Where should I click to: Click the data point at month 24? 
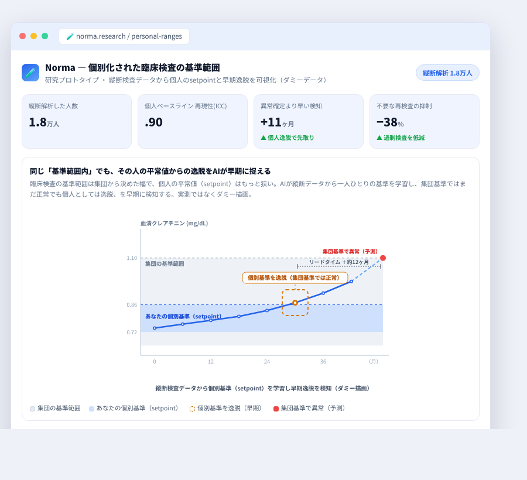coord(267,310)
